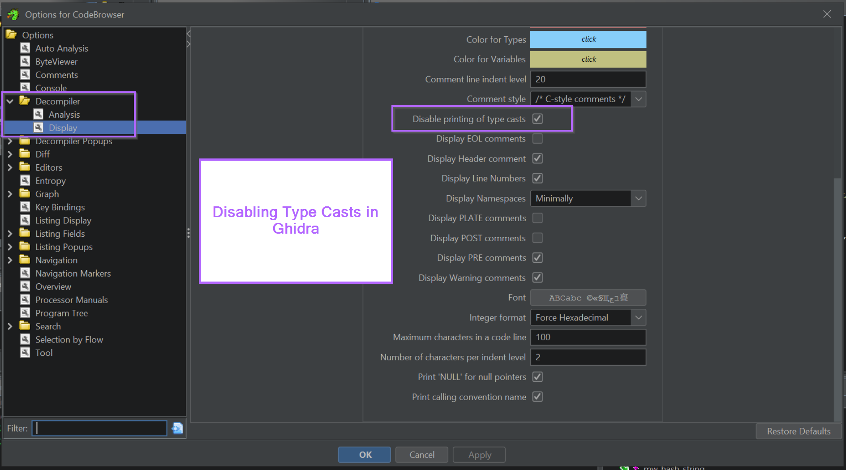Click the OK button
The image size is (846, 470).
(x=365, y=455)
